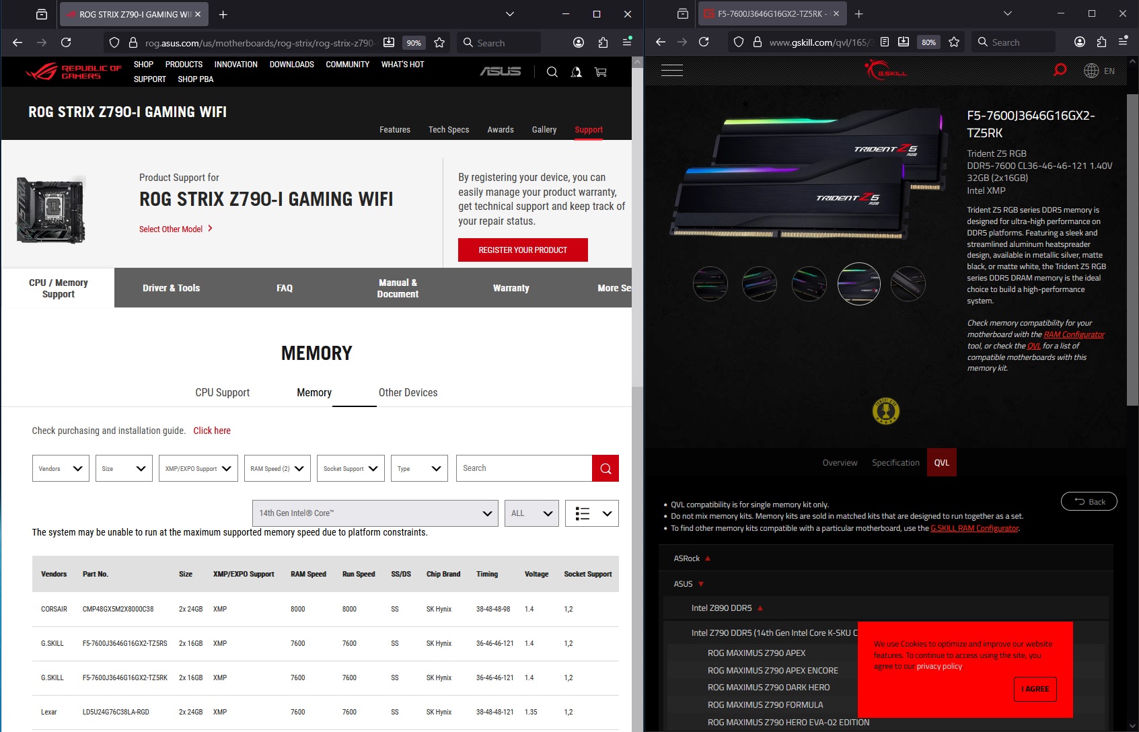Click the G.SKILL logo
This screenshot has width=1139, height=732.
[x=886, y=70]
